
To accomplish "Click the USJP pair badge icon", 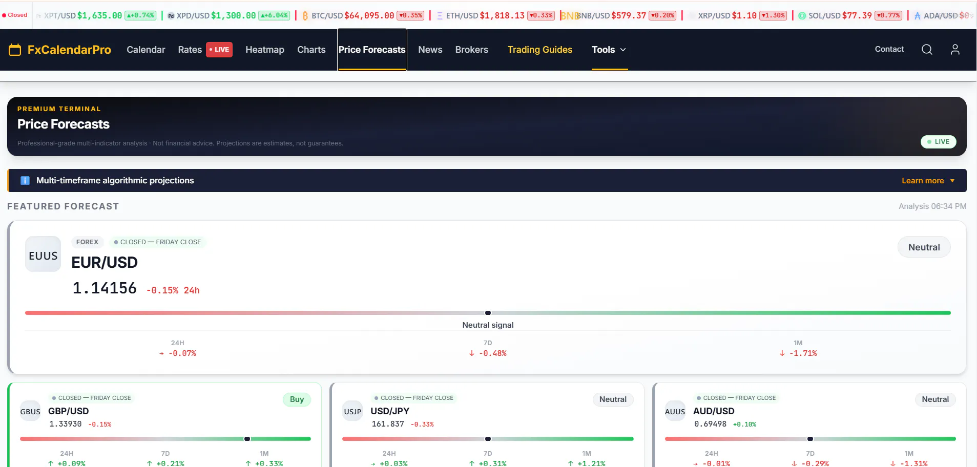I will click(352, 411).
